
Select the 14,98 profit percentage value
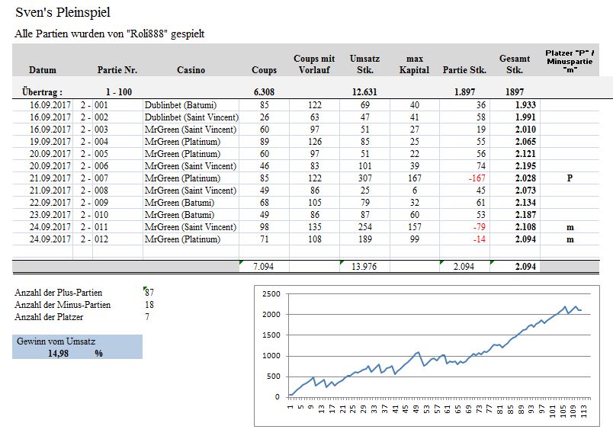click(x=57, y=353)
